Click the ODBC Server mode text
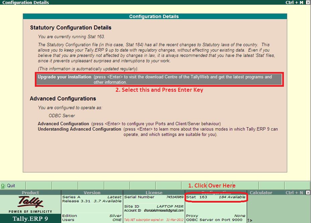 coord(62,116)
